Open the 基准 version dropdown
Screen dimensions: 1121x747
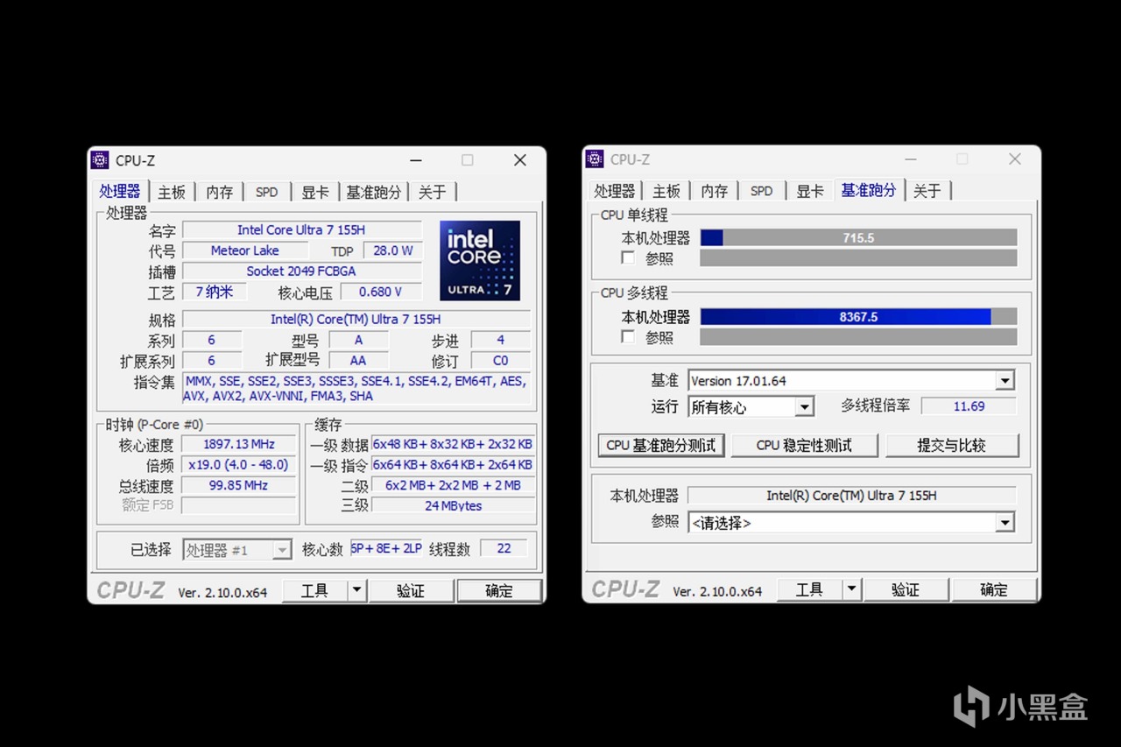(x=1005, y=381)
